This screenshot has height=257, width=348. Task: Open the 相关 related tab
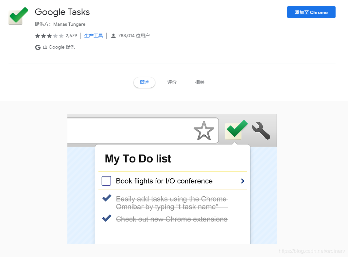(200, 82)
